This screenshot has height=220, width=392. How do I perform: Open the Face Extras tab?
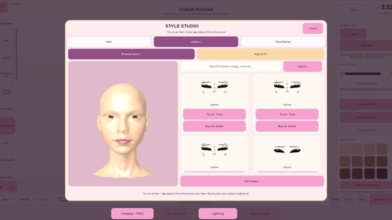(x=283, y=42)
